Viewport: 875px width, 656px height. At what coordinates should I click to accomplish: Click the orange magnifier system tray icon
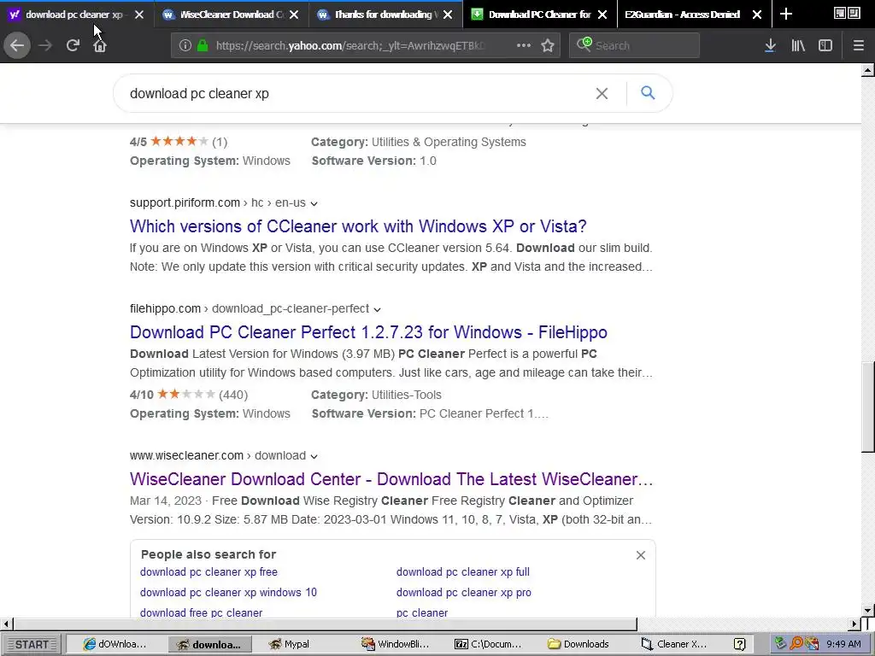click(796, 644)
